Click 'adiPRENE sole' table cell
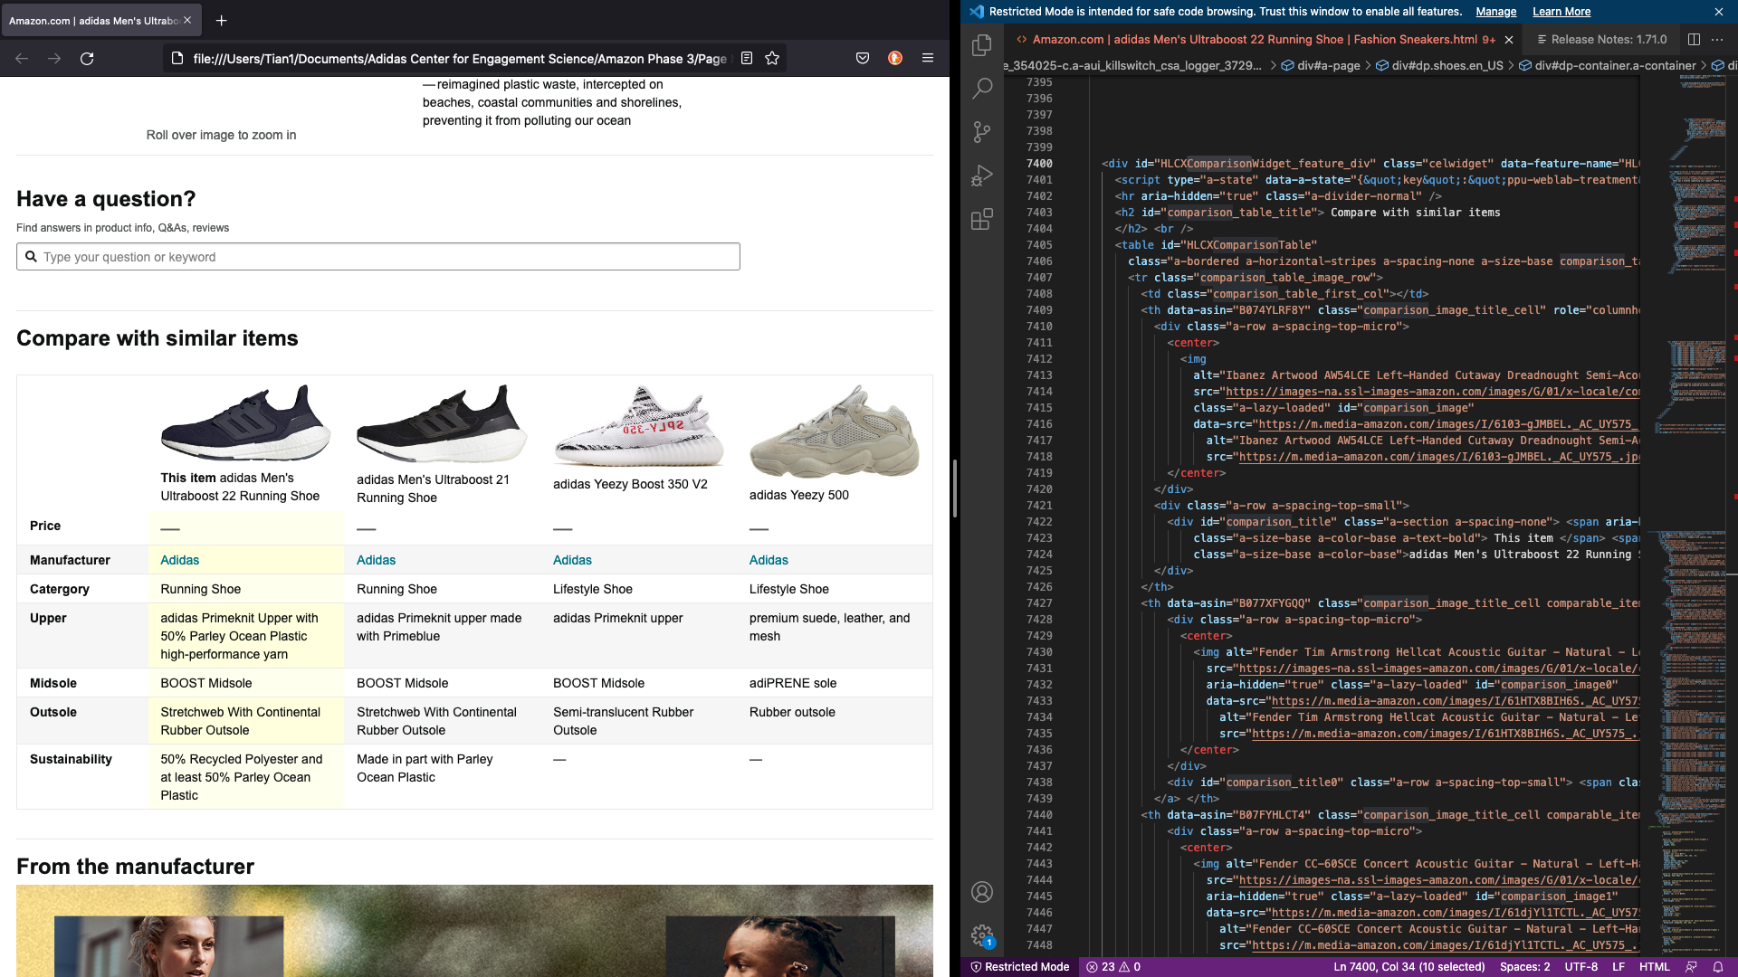 793,683
